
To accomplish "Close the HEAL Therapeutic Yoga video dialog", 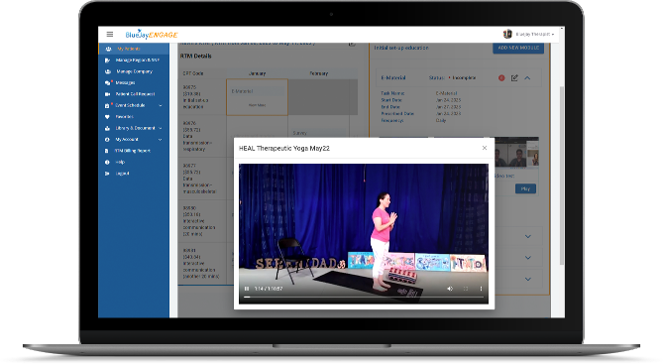I will point(485,148).
